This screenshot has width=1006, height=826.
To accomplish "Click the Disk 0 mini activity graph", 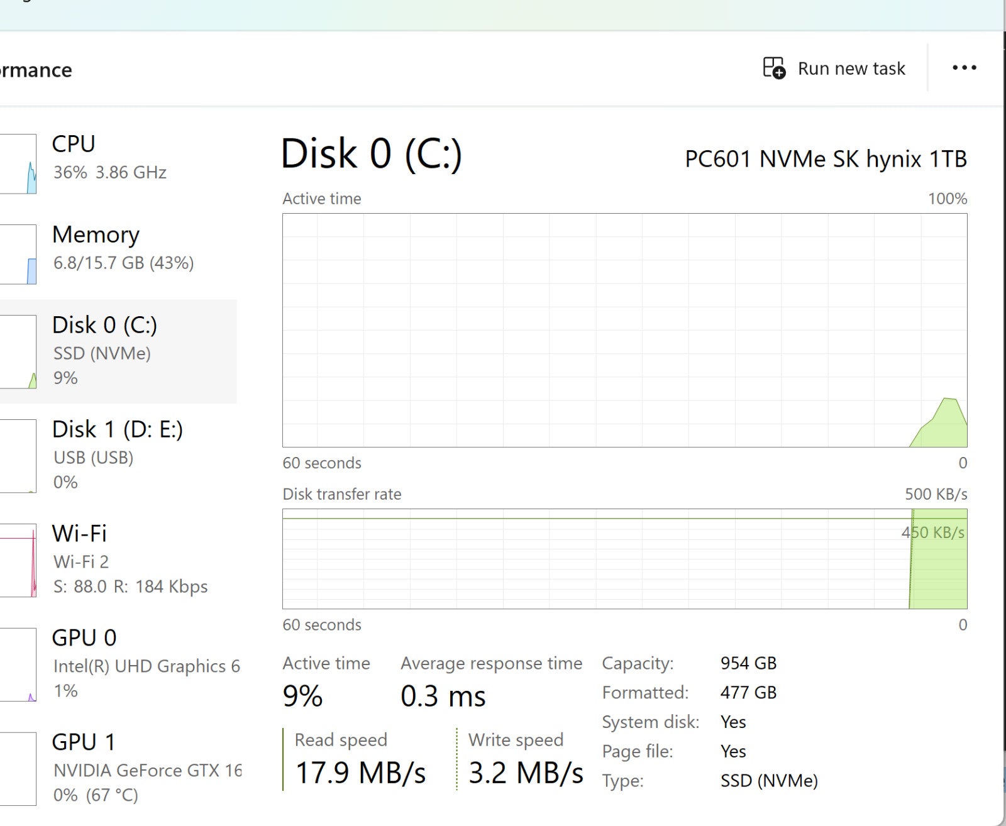I will click(x=18, y=351).
